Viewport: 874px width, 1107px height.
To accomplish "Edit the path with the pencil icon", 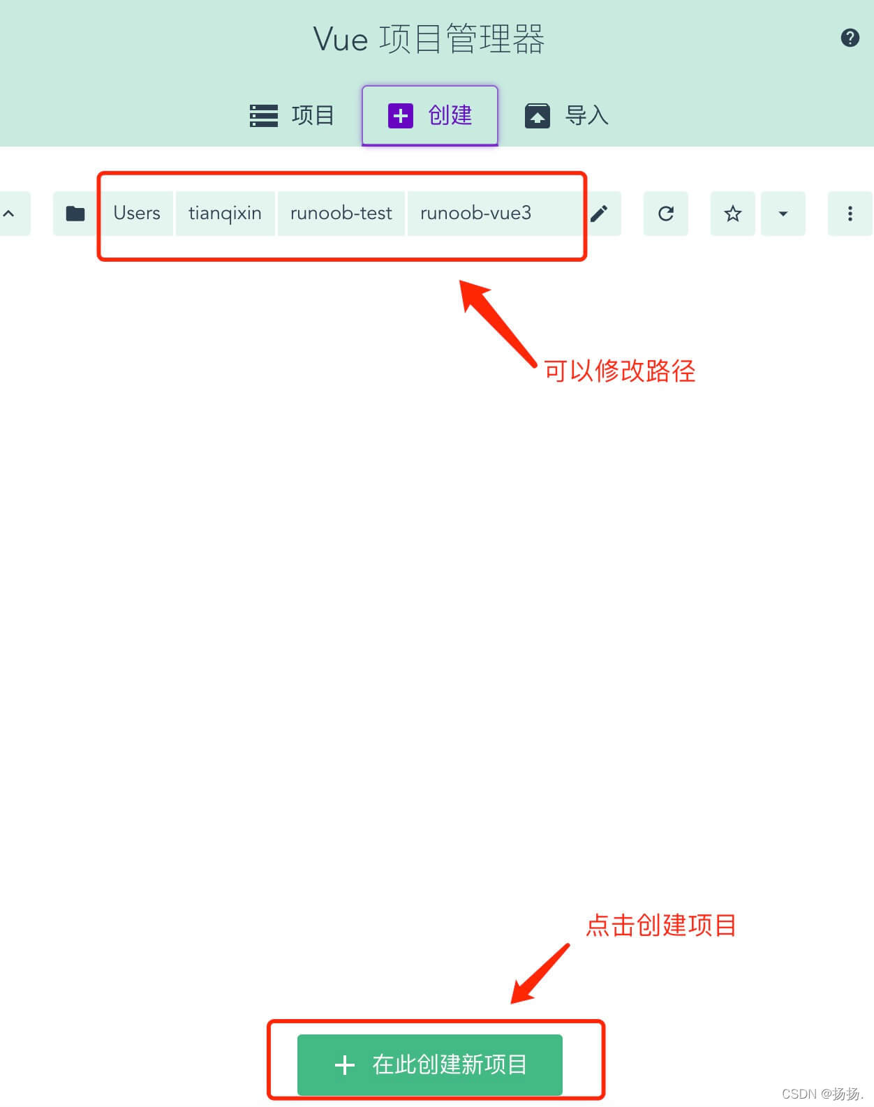I will click(599, 214).
